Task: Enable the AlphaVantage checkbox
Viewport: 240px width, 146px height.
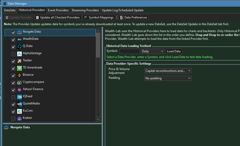Action: [13, 54]
